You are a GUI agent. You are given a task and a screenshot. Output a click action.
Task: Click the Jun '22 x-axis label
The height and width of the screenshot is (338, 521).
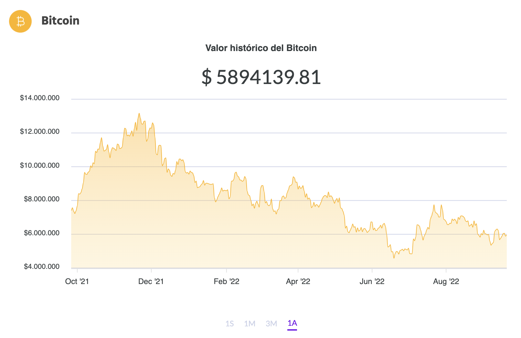coord(372,281)
